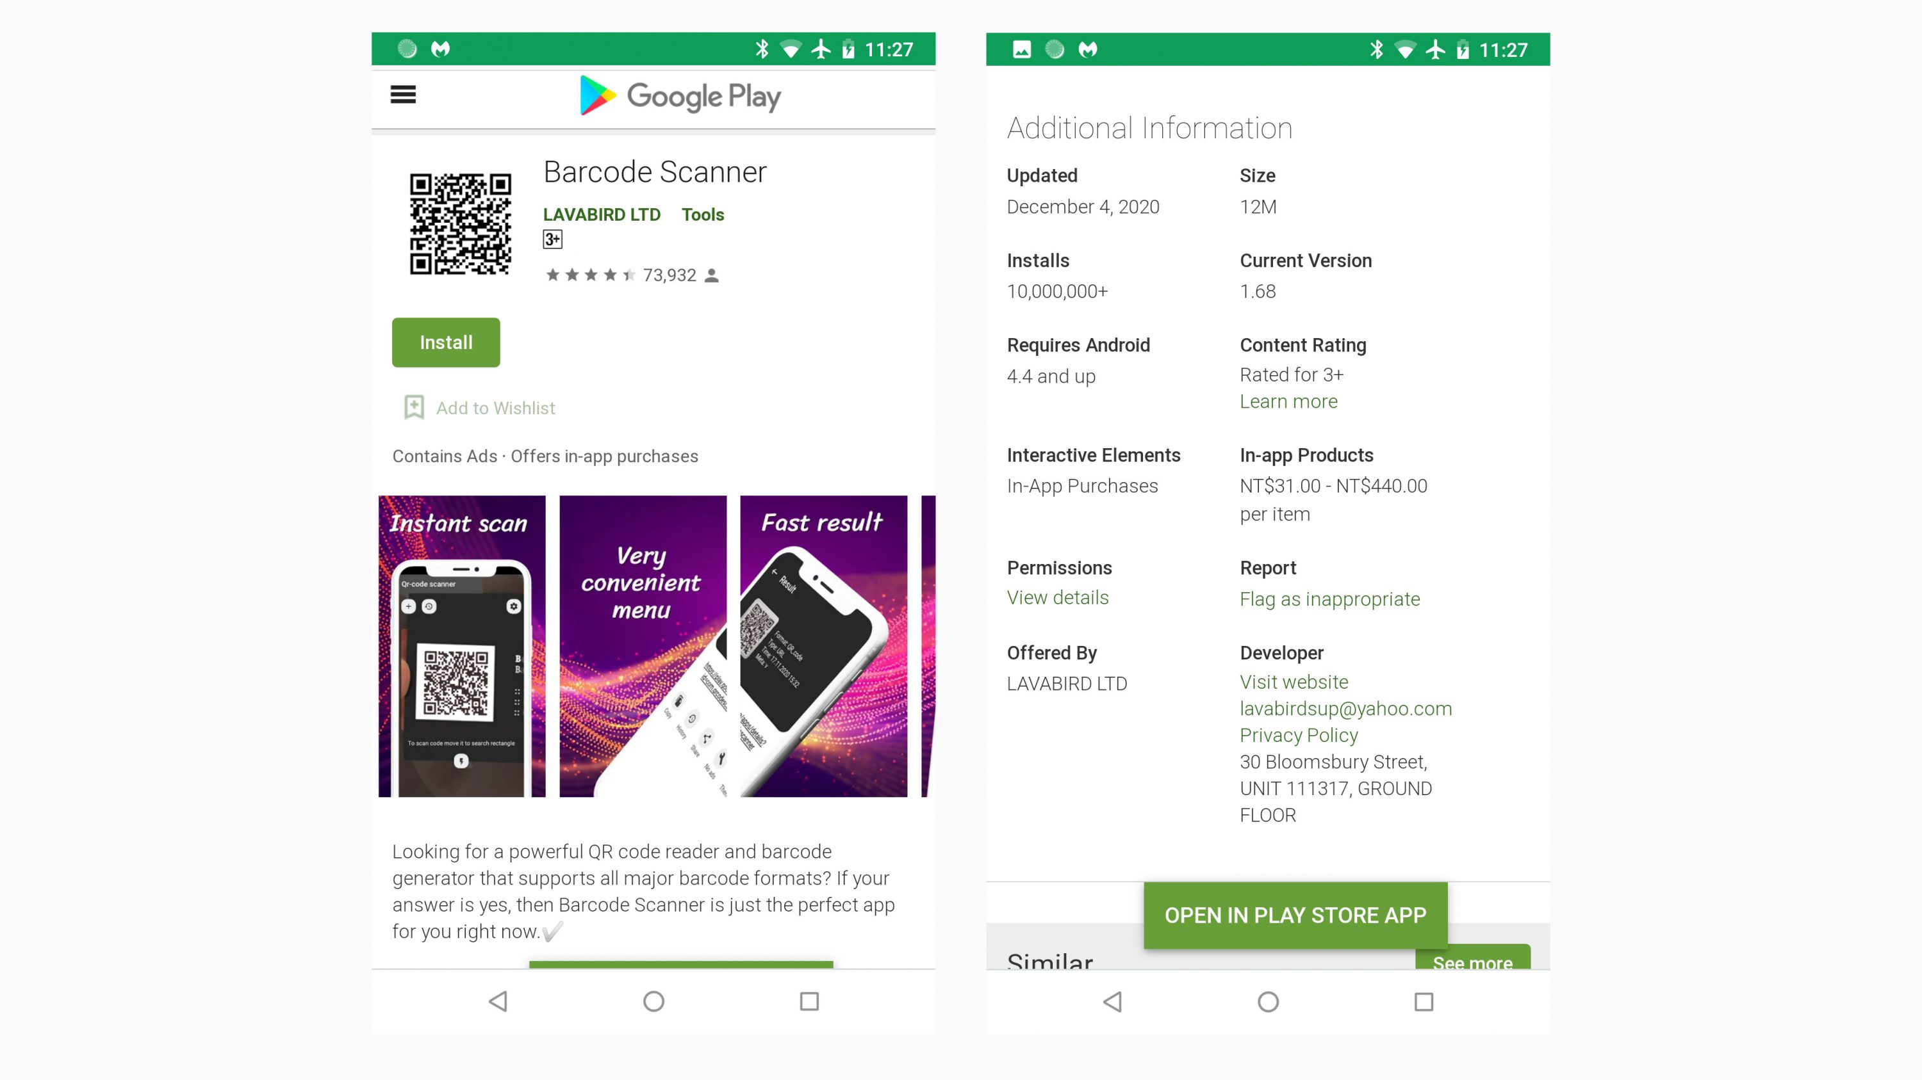Open the Privacy Policy link
This screenshot has height=1080, width=1922.
tap(1298, 736)
